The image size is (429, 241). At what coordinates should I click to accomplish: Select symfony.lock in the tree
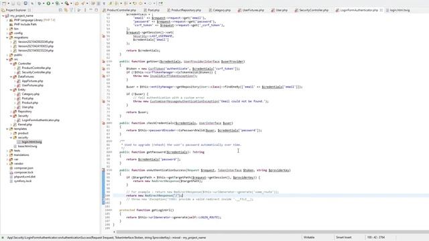(23, 181)
